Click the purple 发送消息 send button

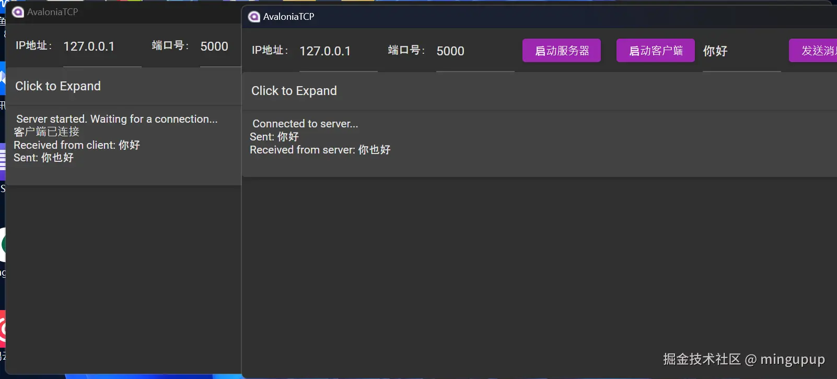tap(813, 51)
